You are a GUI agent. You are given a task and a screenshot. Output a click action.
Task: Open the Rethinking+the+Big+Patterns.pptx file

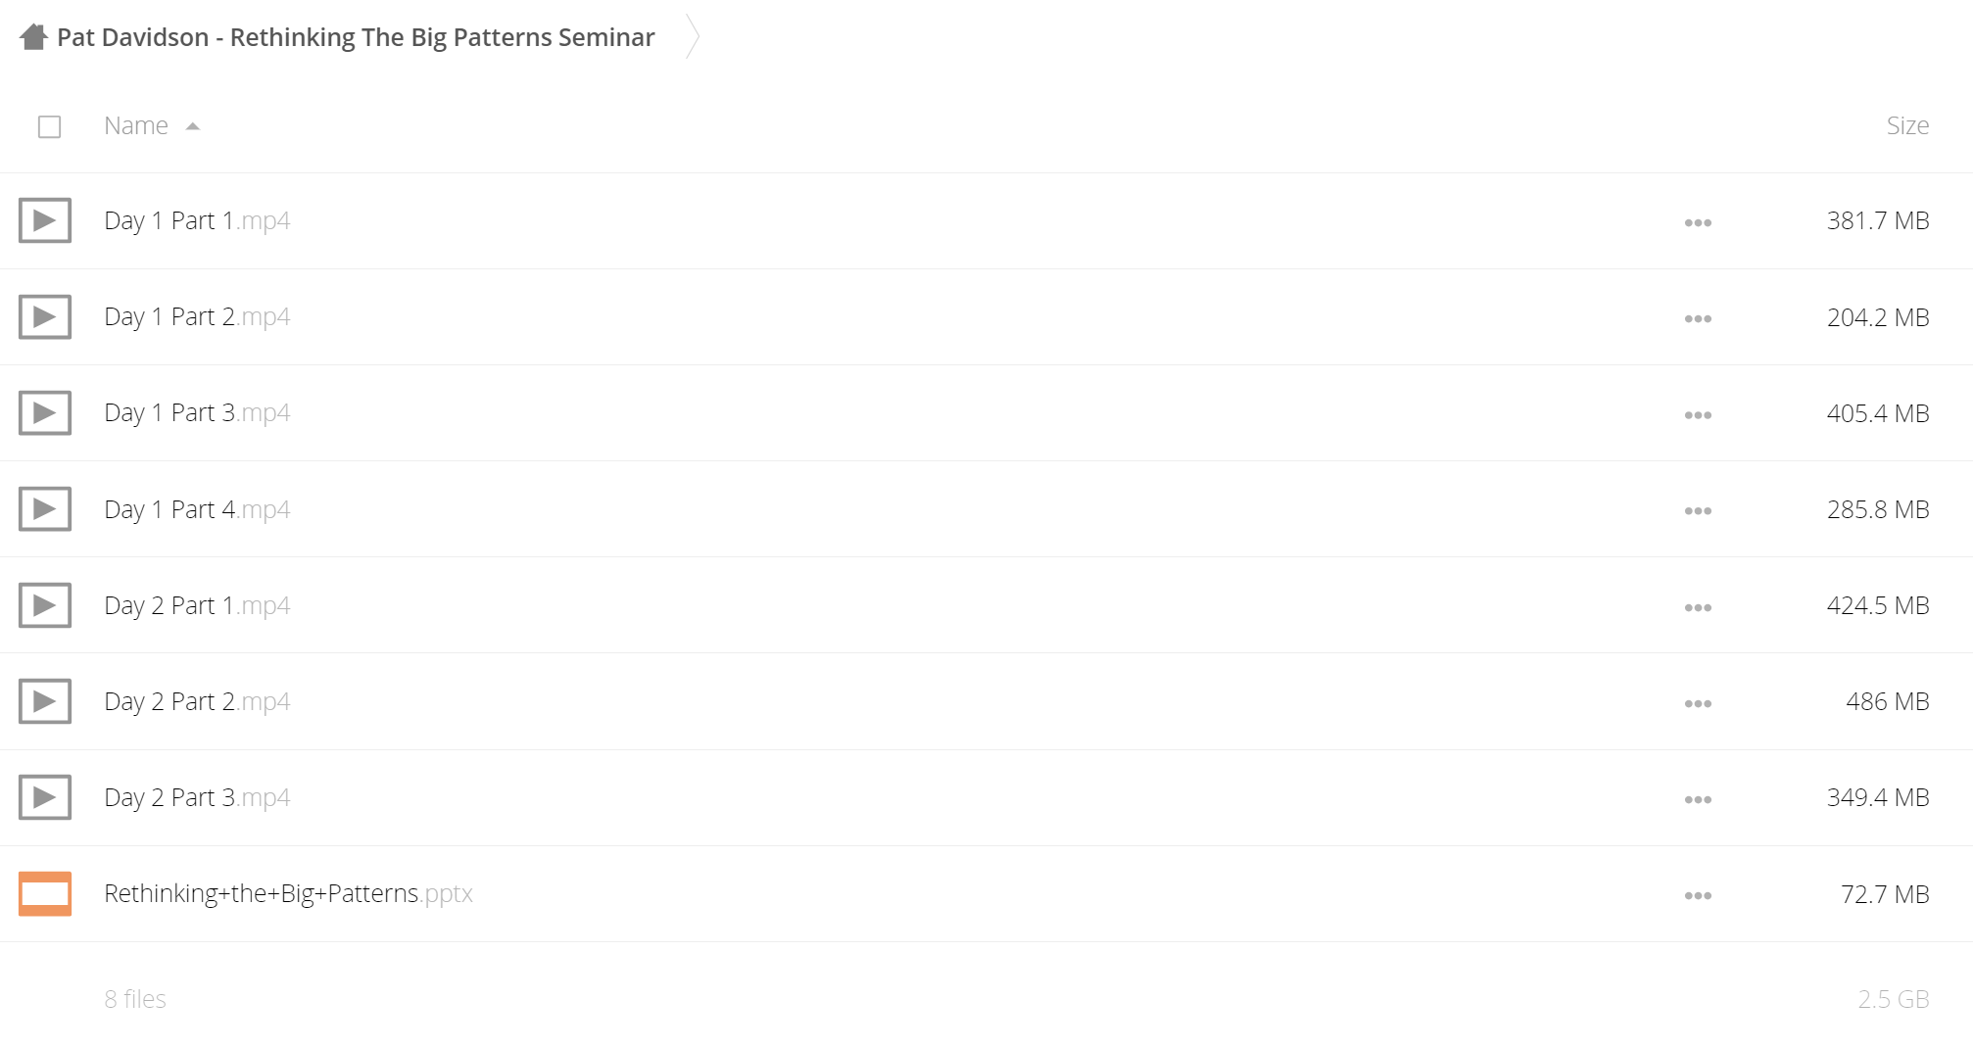[288, 893]
